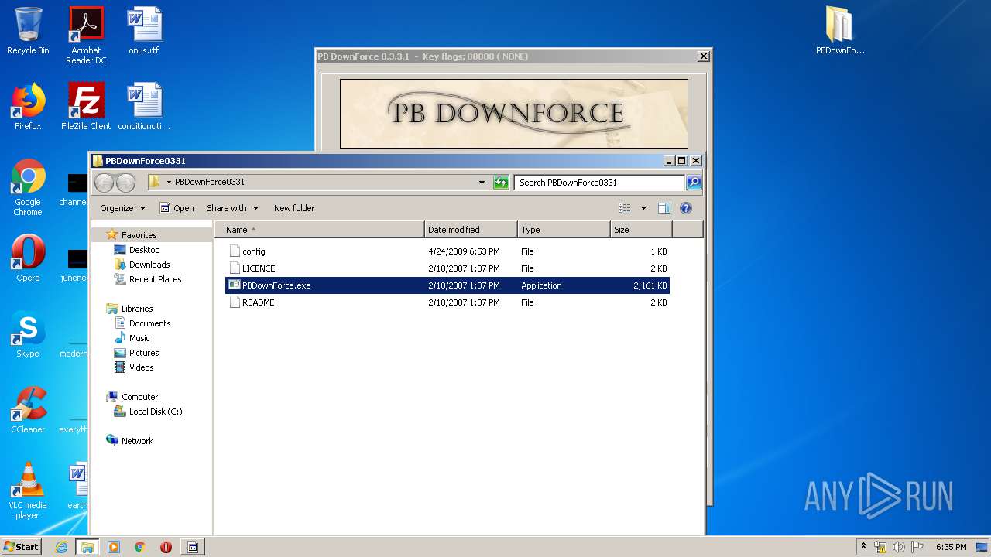Viewport: 991px width, 557px height.
Task: Select the LICENCE file
Action: pyautogui.click(x=447, y=268)
